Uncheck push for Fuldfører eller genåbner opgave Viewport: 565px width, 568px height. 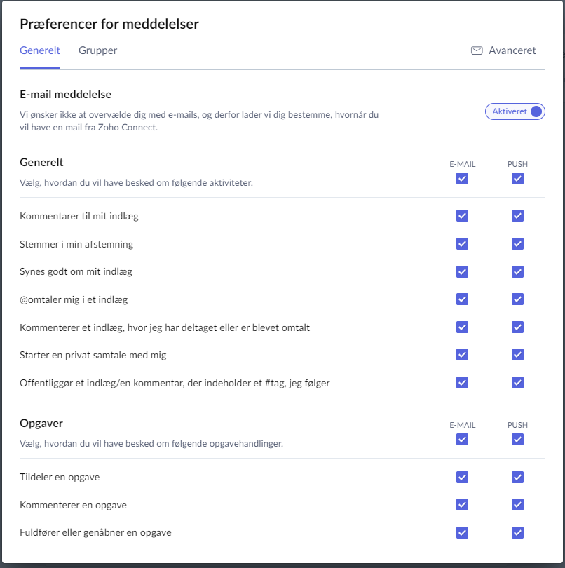[x=517, y=533]
